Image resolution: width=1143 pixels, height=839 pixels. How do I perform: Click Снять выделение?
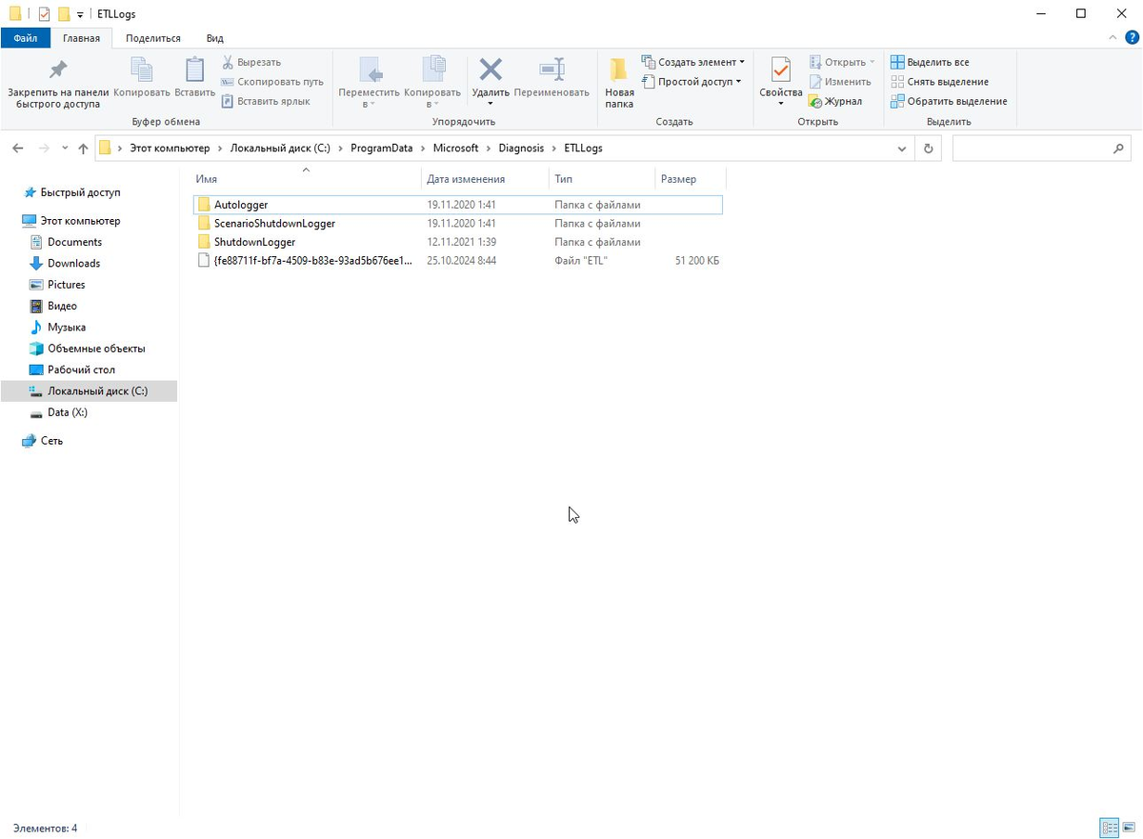tap(939, 82)
